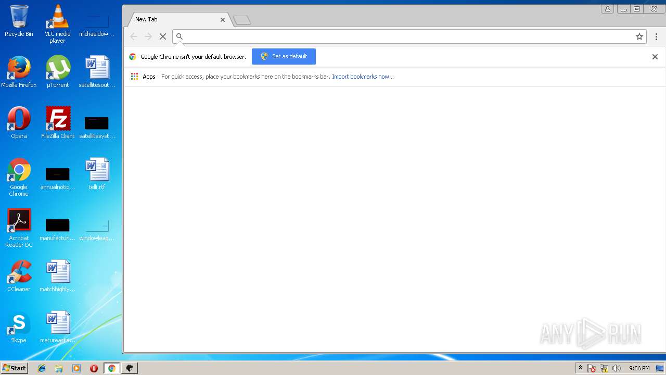
Task: Launch Skype desktop shortcut
Action: pyautogui.click(x=19, y=327)
